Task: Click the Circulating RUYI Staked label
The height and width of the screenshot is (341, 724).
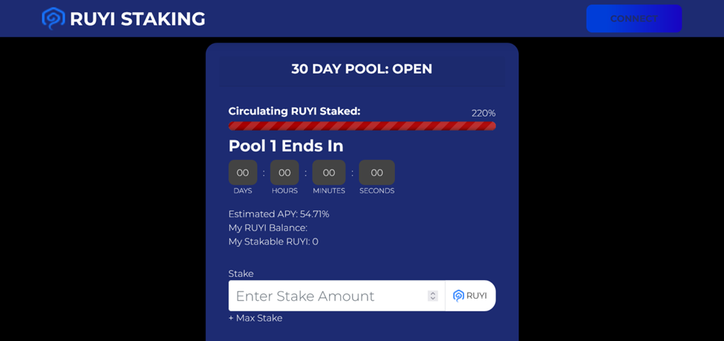Action: click(294, 111)
